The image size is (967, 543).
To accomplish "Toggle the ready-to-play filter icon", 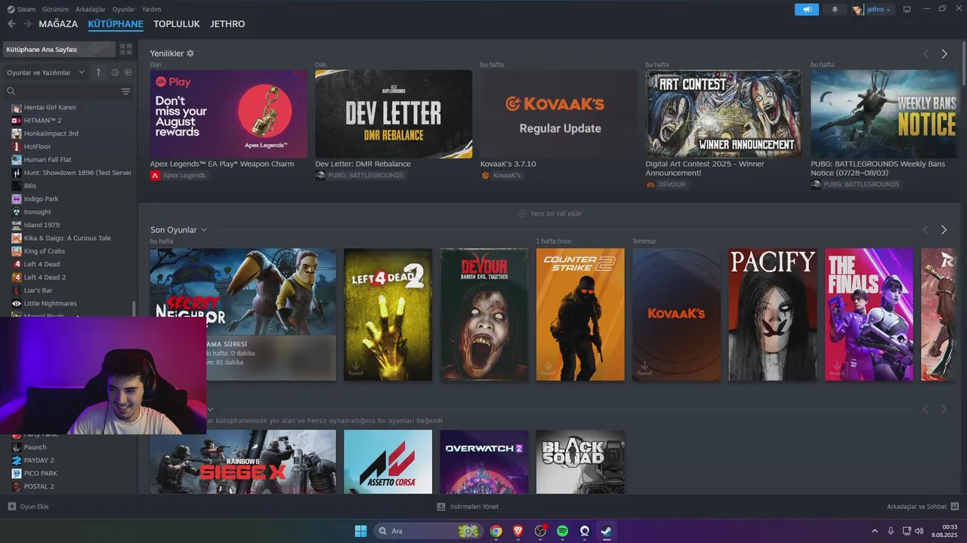I will click(128, 72).
